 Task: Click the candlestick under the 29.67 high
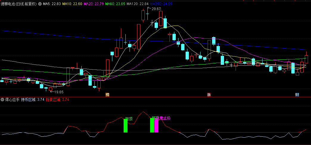(x=147, y=13)
